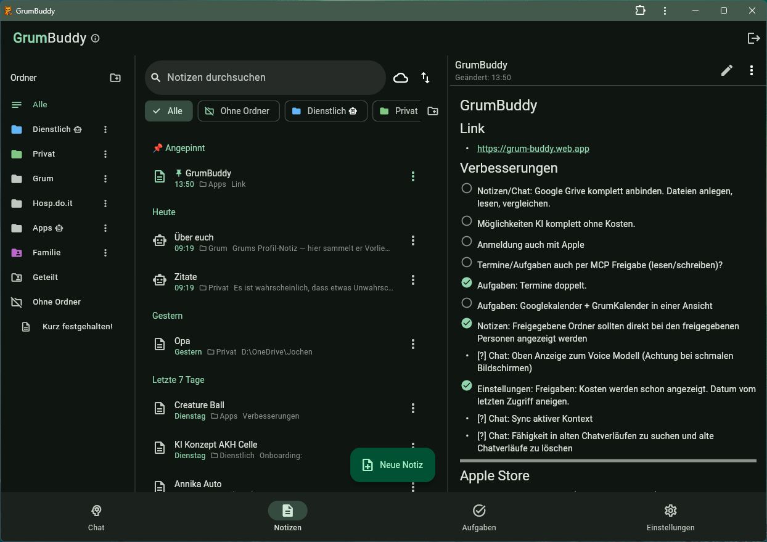Open the cloud sync status icon
Viewport: 767px width, 542px height.
tap(401, 78)
